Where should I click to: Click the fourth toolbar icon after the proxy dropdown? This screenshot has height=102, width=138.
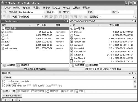pos(61,17)
